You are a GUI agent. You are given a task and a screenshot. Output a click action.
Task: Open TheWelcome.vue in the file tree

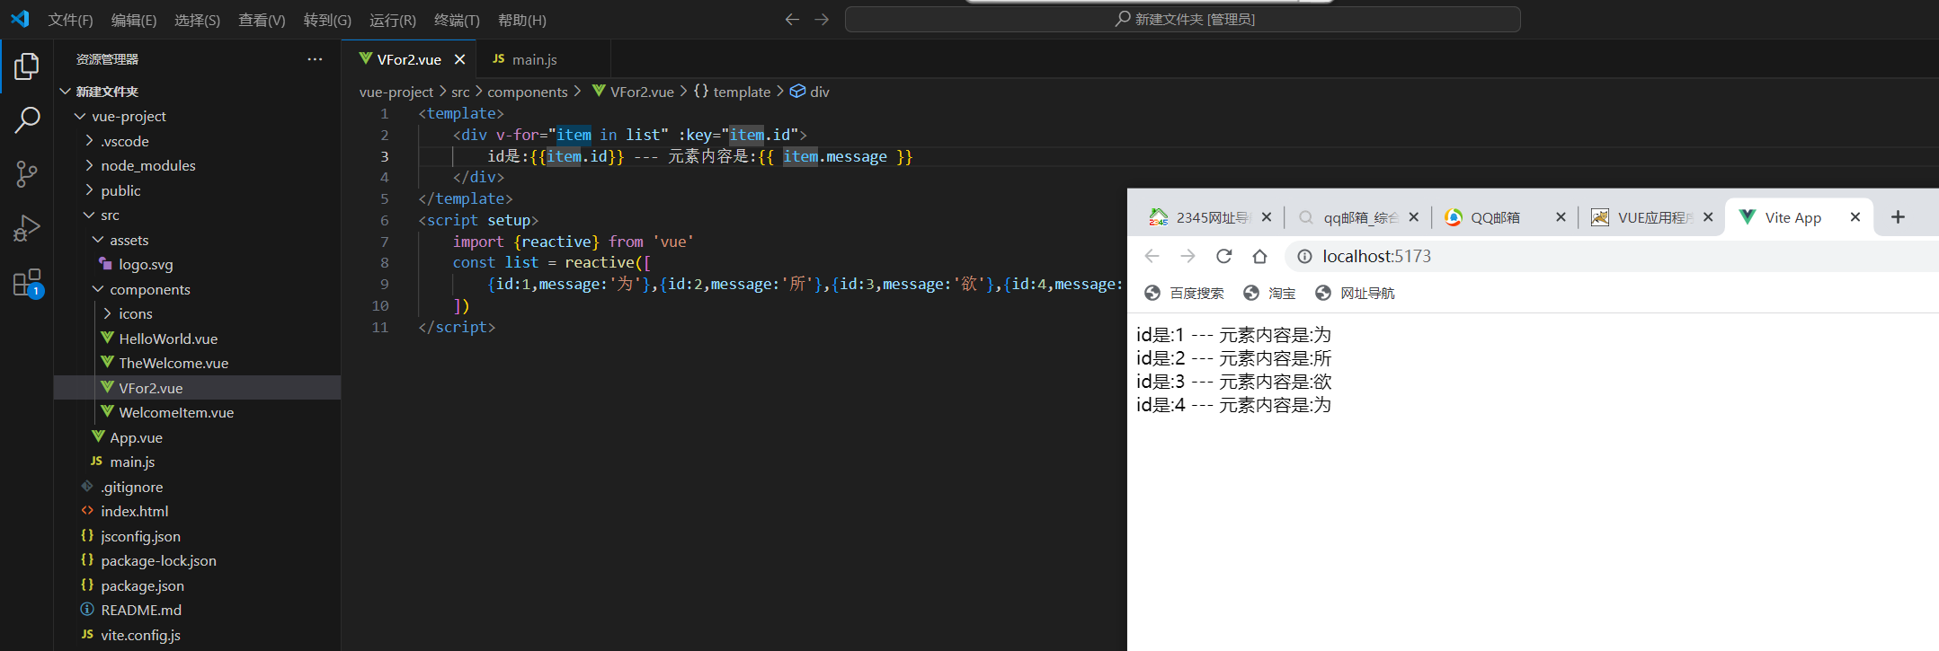coord(173,364)
